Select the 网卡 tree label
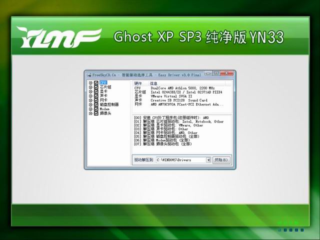320x240 pixels. pyautogui.click(x=103, y=100)
